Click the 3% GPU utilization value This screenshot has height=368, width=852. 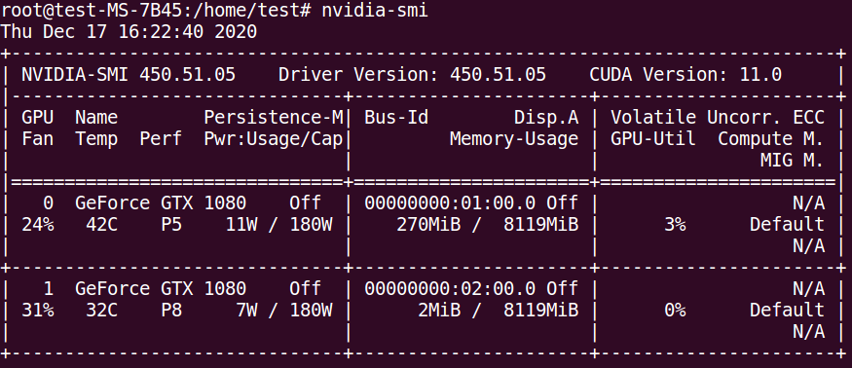pos(675,225)
